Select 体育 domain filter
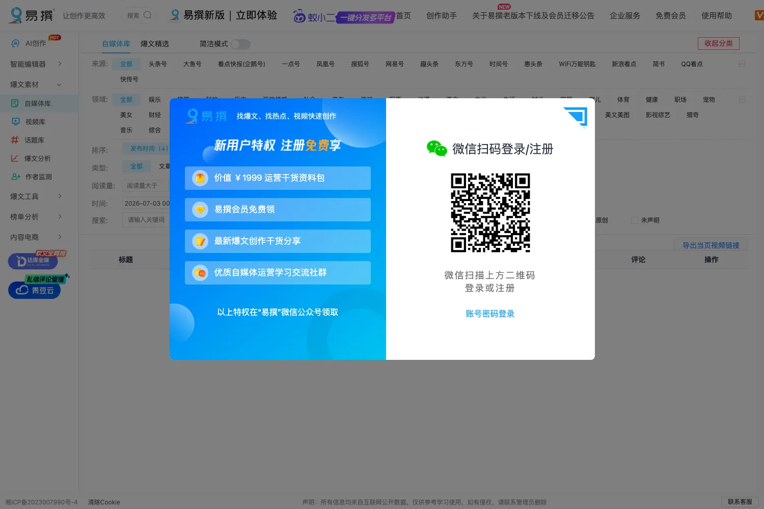 coord(623,100)
